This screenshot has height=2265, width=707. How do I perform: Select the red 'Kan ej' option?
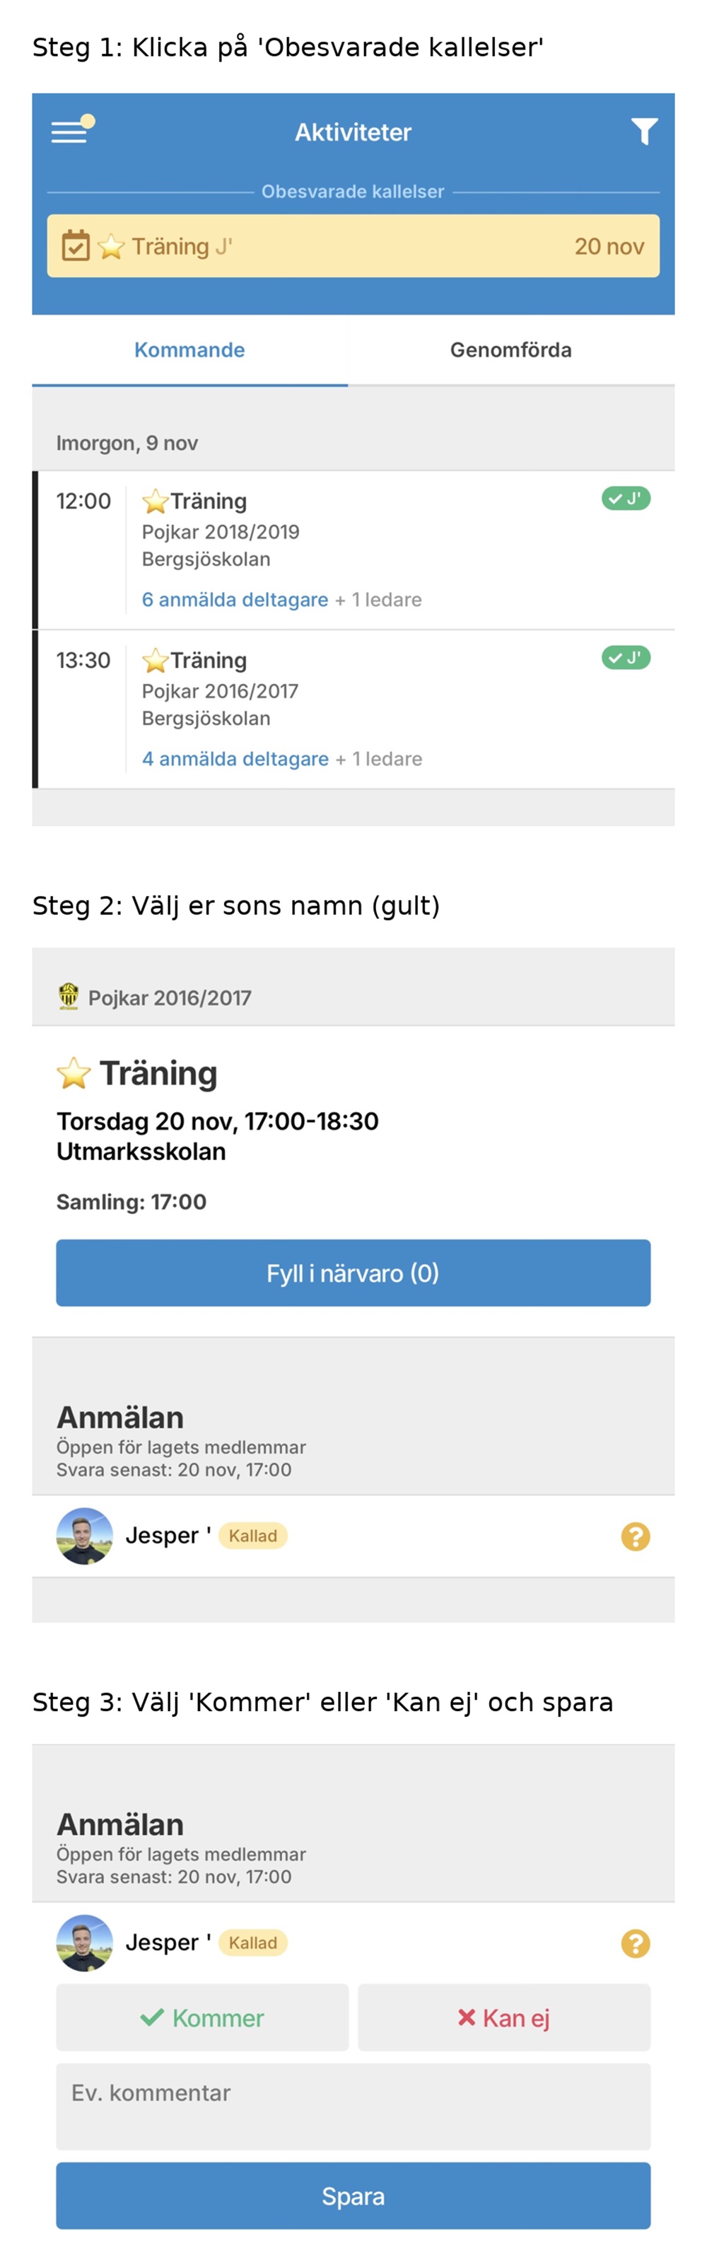[504, 2018]
